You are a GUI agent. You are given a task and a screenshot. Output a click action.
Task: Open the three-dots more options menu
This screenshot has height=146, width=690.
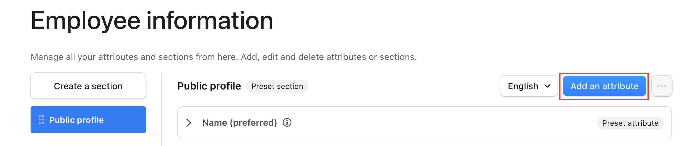pos(661,86)
